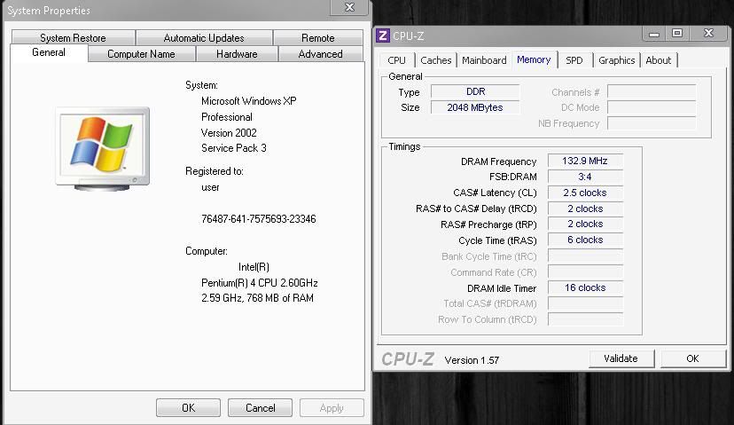Screen dimensions: 734x425
Task: Click the empty Bank Cycle Time field
Action: pos(585,256)
